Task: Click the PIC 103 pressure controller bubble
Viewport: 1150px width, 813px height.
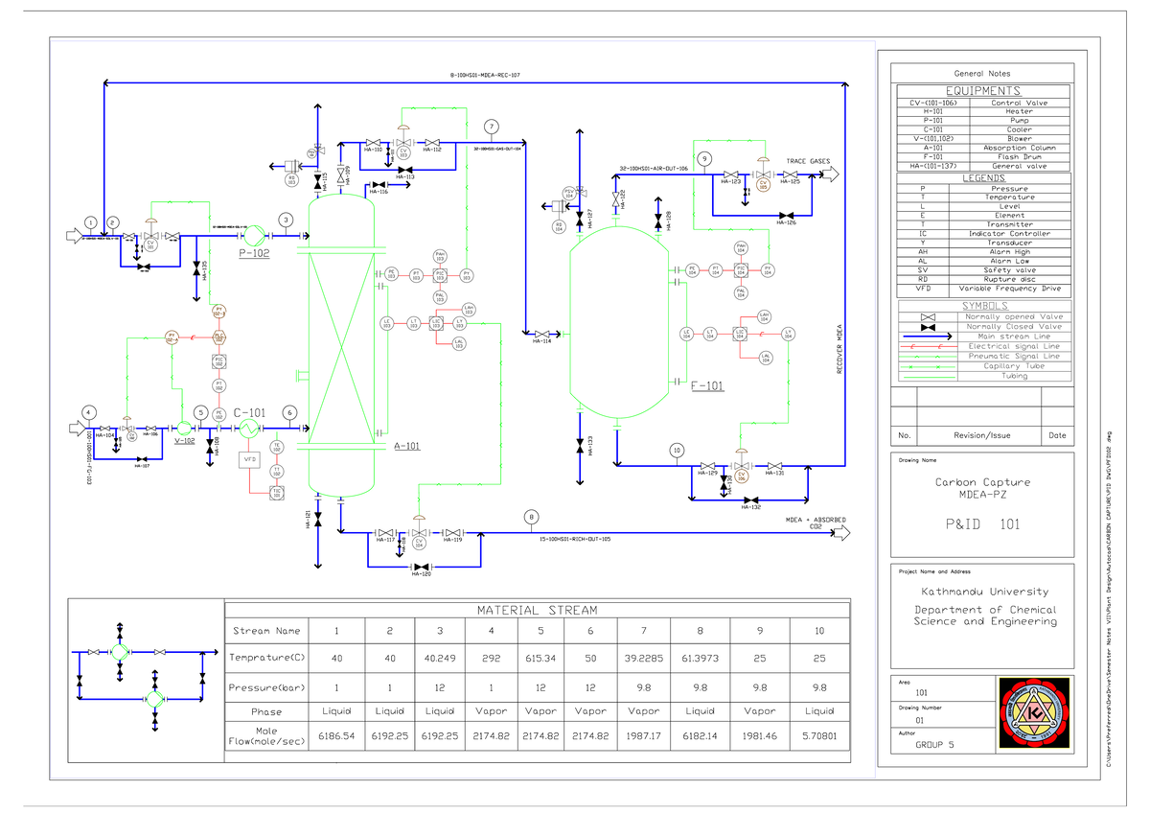Action: (440, 275)
